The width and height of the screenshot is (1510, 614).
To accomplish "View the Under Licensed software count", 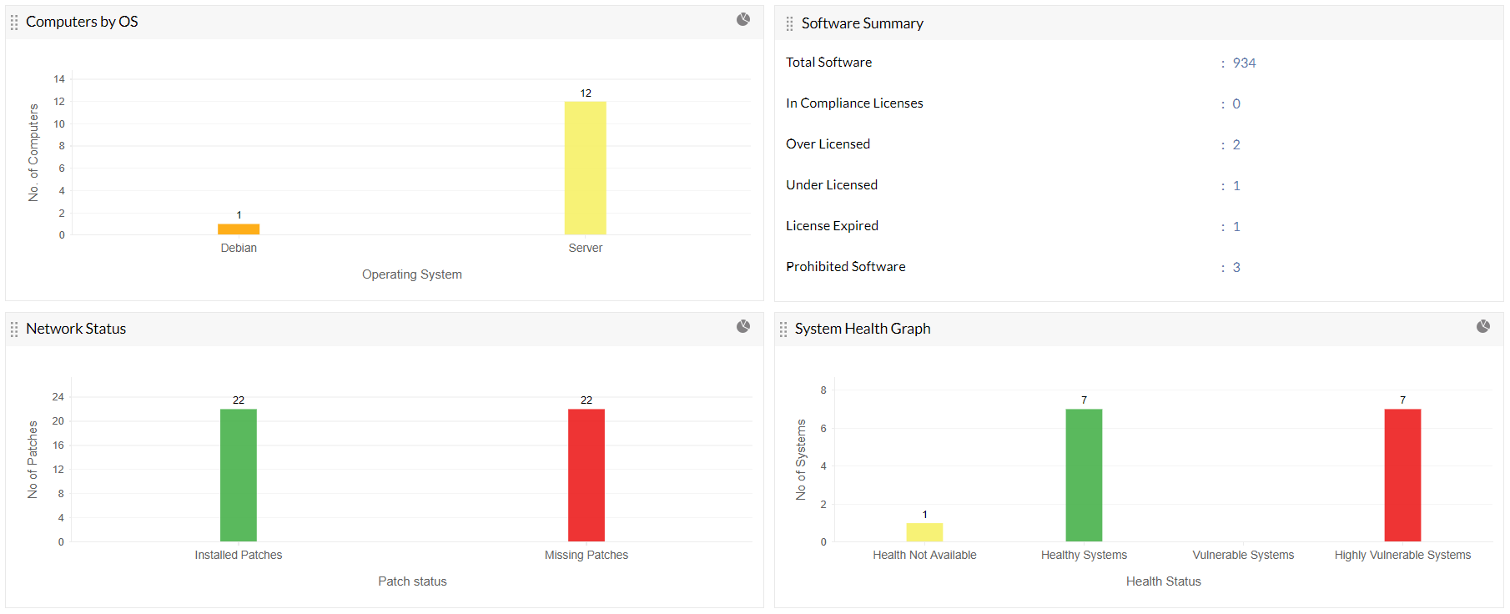I will pos(1236,186).
